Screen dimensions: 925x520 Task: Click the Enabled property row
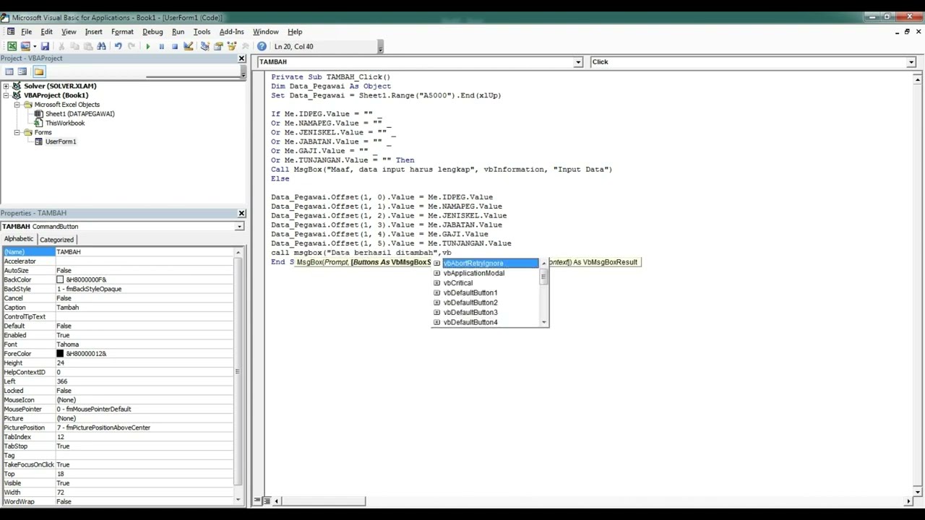(118, 336)
